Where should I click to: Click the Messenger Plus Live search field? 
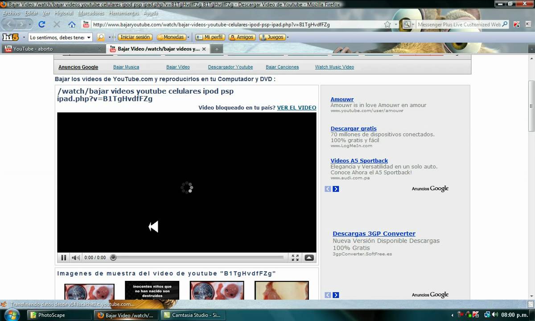pyautogui.click(x=459, y=25)
